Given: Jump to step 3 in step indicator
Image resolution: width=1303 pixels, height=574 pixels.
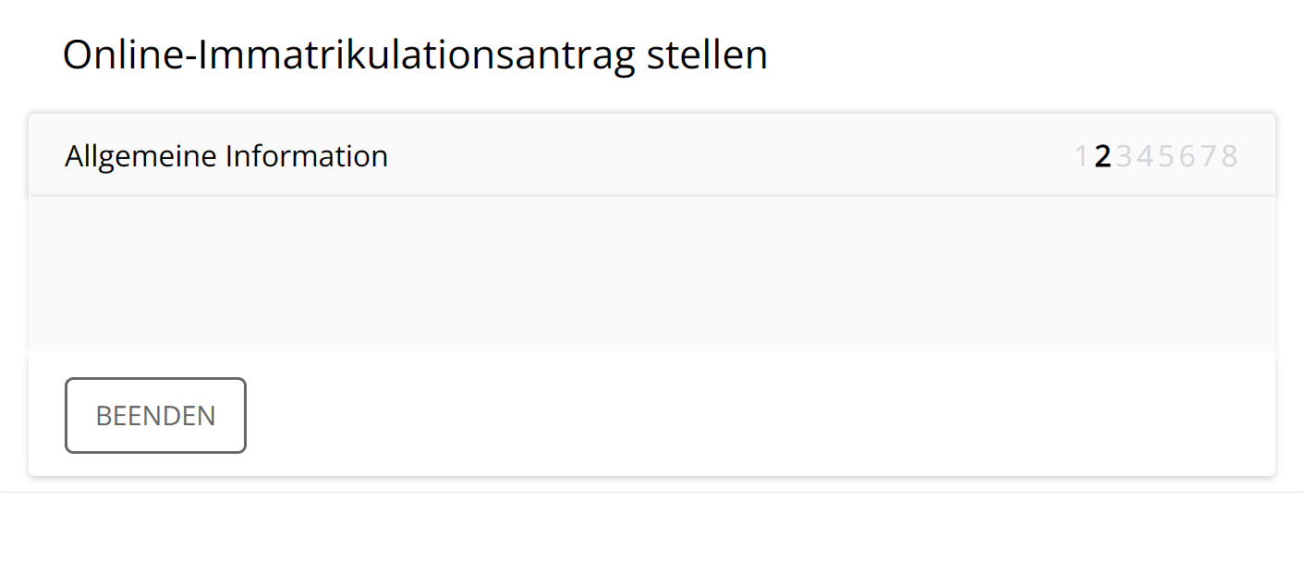Looking at the screenshot, I should (x=1124, y=156).
